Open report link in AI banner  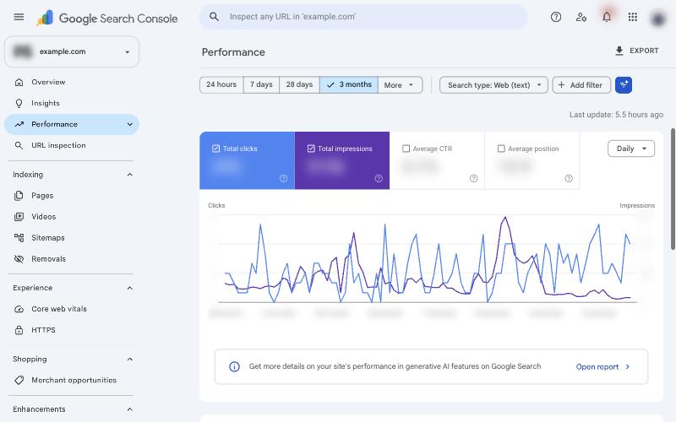pyautogui.click(x=602, y=366)
